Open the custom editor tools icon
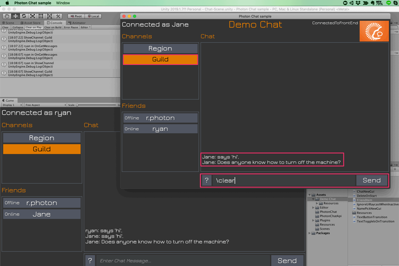 pyautogui.click(x=58, y=16)
